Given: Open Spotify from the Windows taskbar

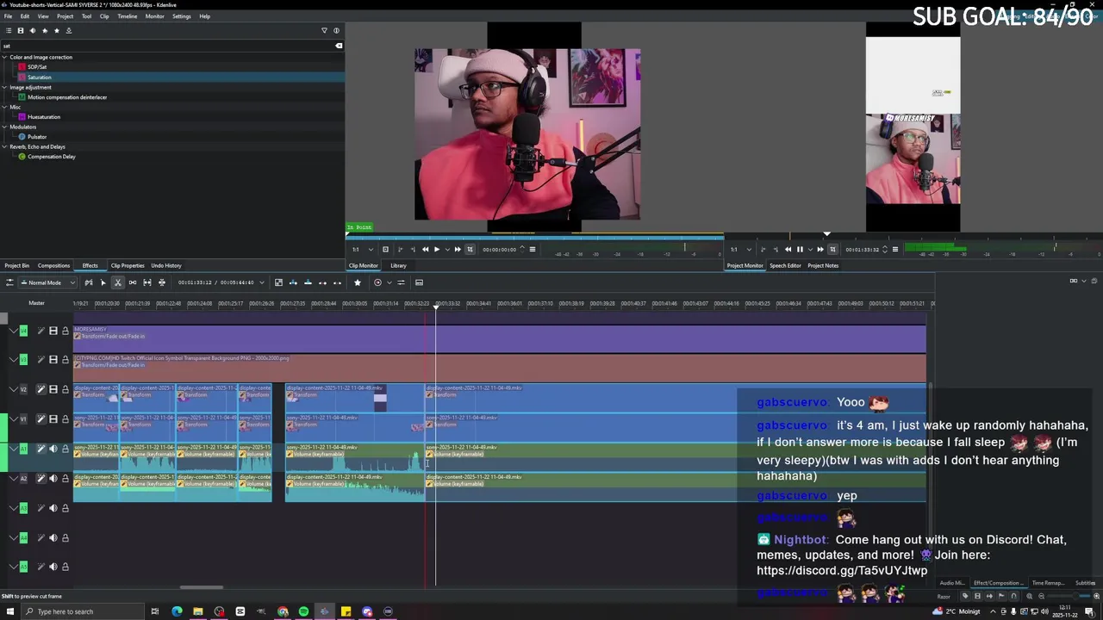Looking at the screenshot, I should point(303,611).
